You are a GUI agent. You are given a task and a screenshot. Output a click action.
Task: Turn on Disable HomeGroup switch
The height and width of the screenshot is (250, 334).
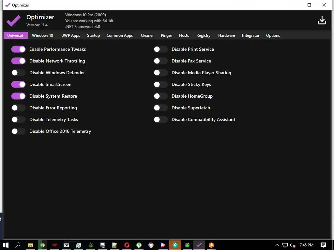(x=160, y=96)
